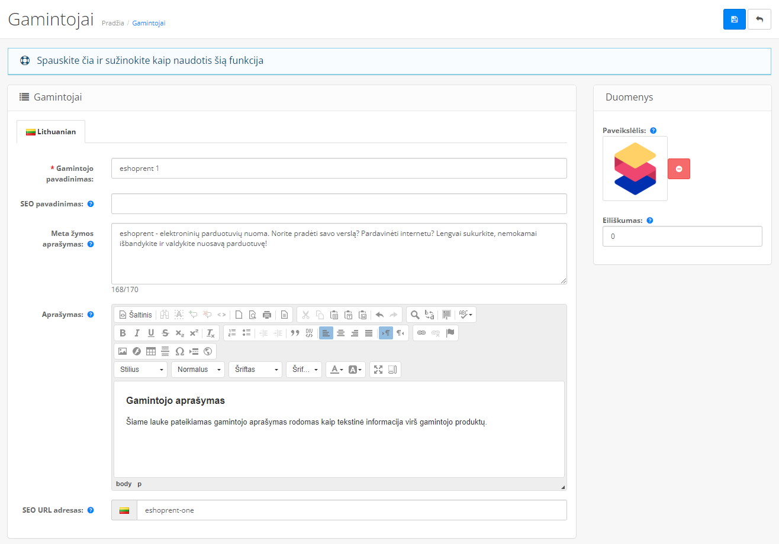Image resolution: width=779 pixels, height=544 pixels.
Task: Open the Normalus paragraph format dropdown
Action: click(198, 370)
